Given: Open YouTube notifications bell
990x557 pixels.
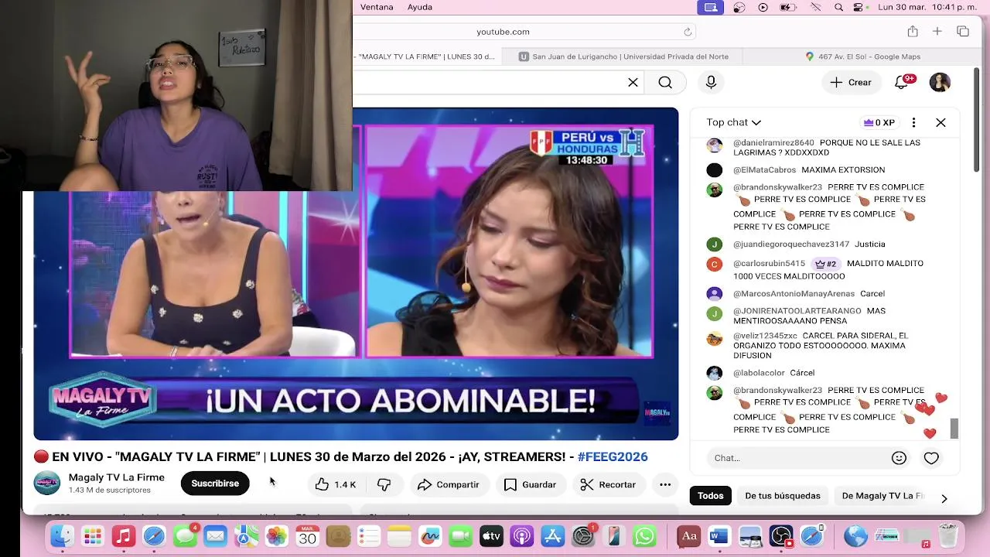Looking at the screenshot, I should click(x=902, y=82).
